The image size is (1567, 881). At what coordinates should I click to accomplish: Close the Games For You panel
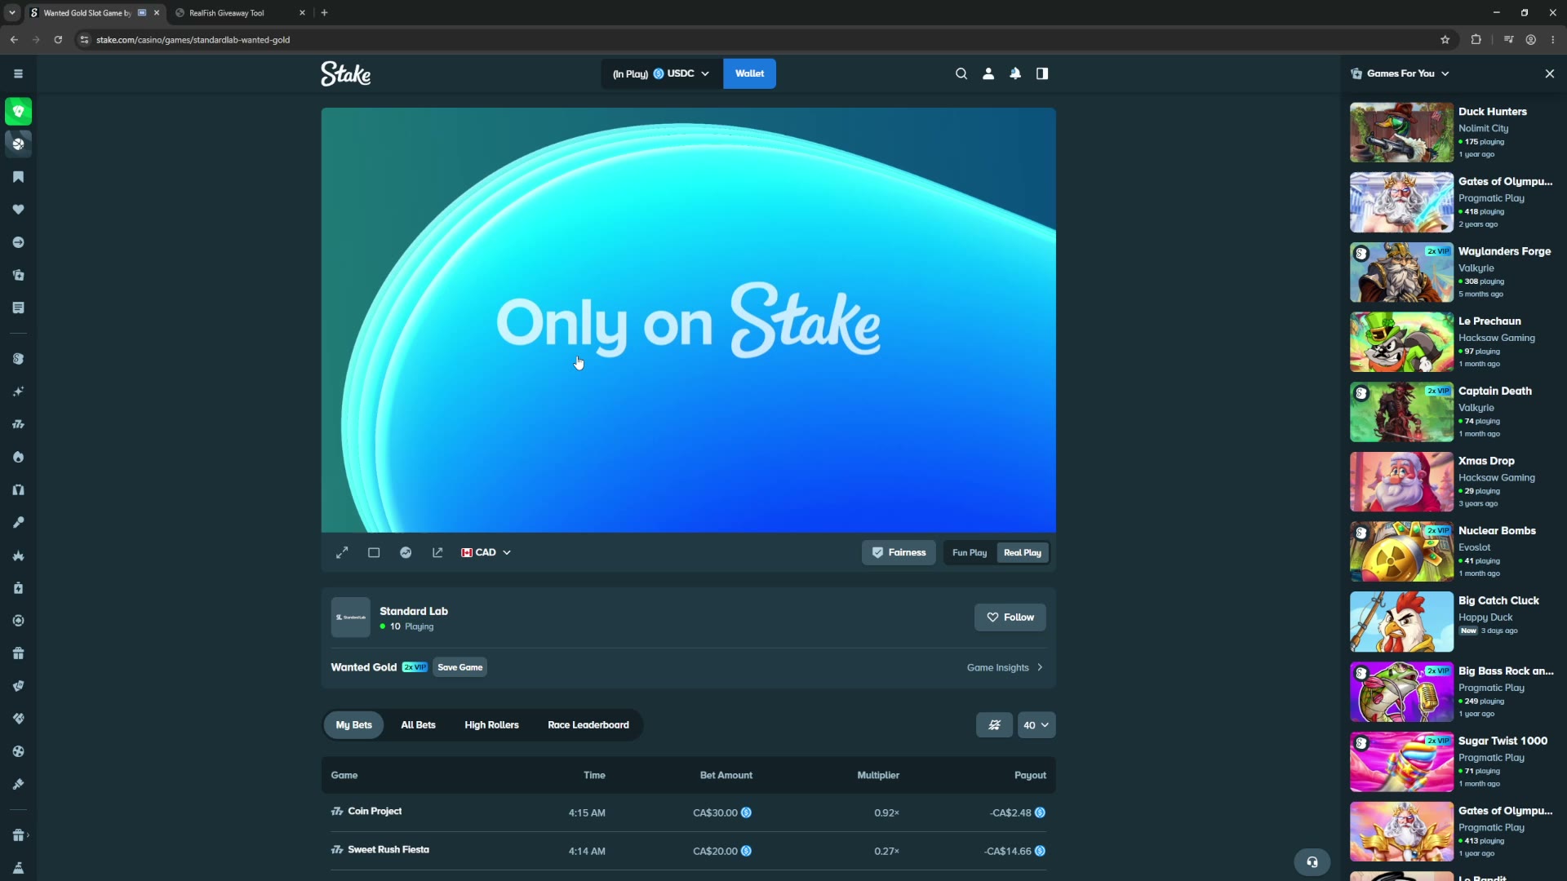point(1550,73)
